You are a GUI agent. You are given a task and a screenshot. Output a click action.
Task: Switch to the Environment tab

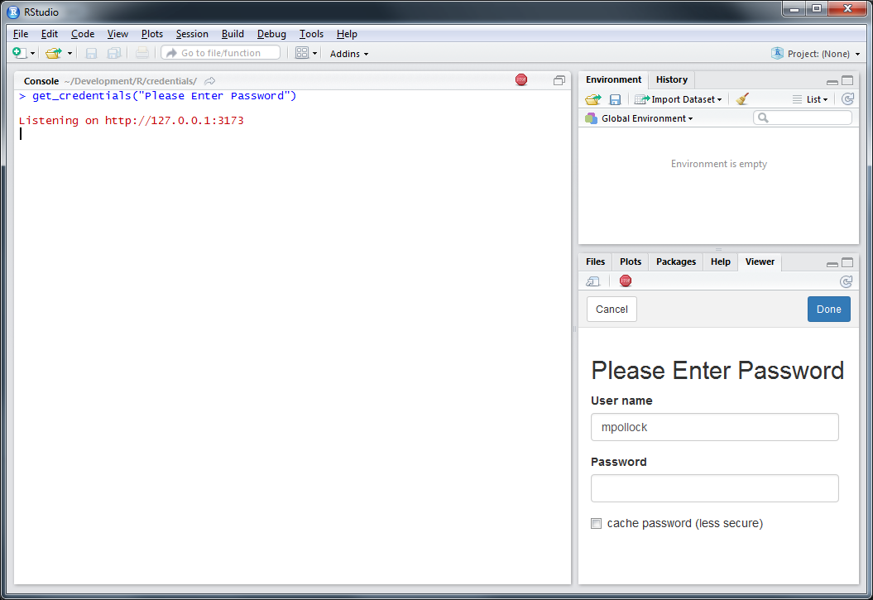click(x=613, y=79)
